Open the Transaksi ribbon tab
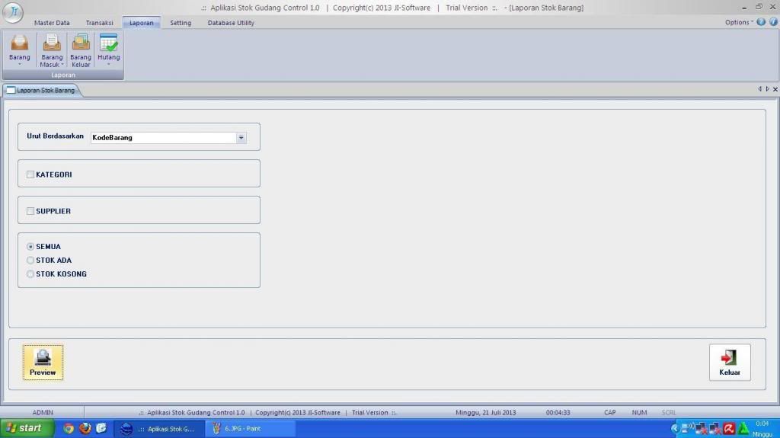This screenshot has height=438, width=780. click(x=100, y=23)
